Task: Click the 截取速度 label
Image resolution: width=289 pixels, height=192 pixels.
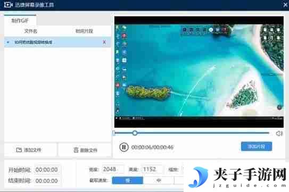Action: point(99,180)
